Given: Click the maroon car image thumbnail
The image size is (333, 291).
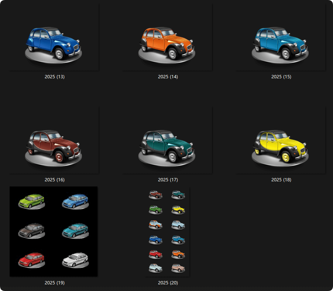Looking at the screenshot, I should (x=54, y=140).
